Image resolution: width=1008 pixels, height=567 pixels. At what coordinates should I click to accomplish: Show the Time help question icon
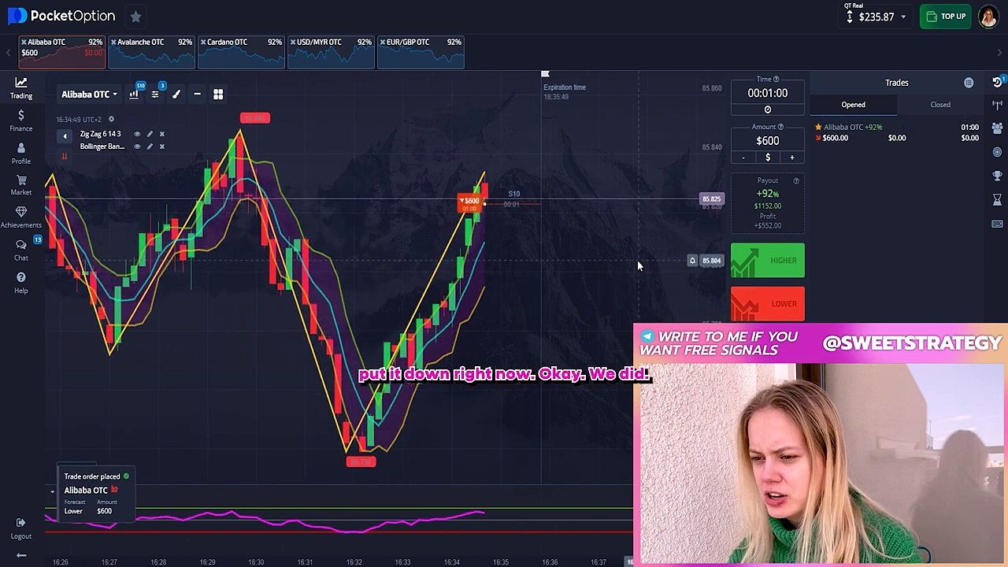[x=776, y=80]
